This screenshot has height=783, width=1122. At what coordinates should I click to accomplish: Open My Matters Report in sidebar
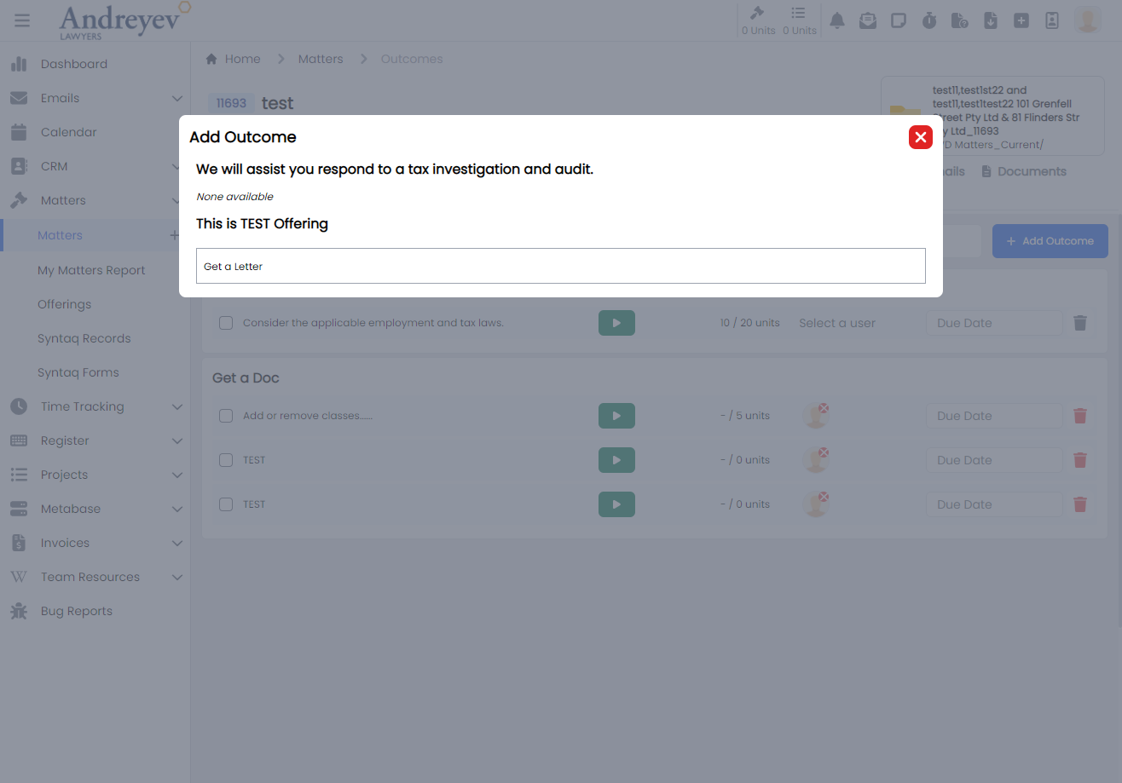tap(91, 270)
